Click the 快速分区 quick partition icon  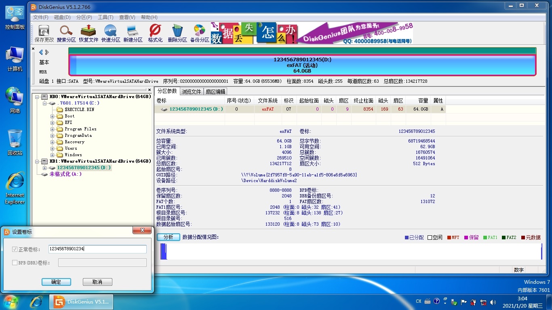[111, 33]
